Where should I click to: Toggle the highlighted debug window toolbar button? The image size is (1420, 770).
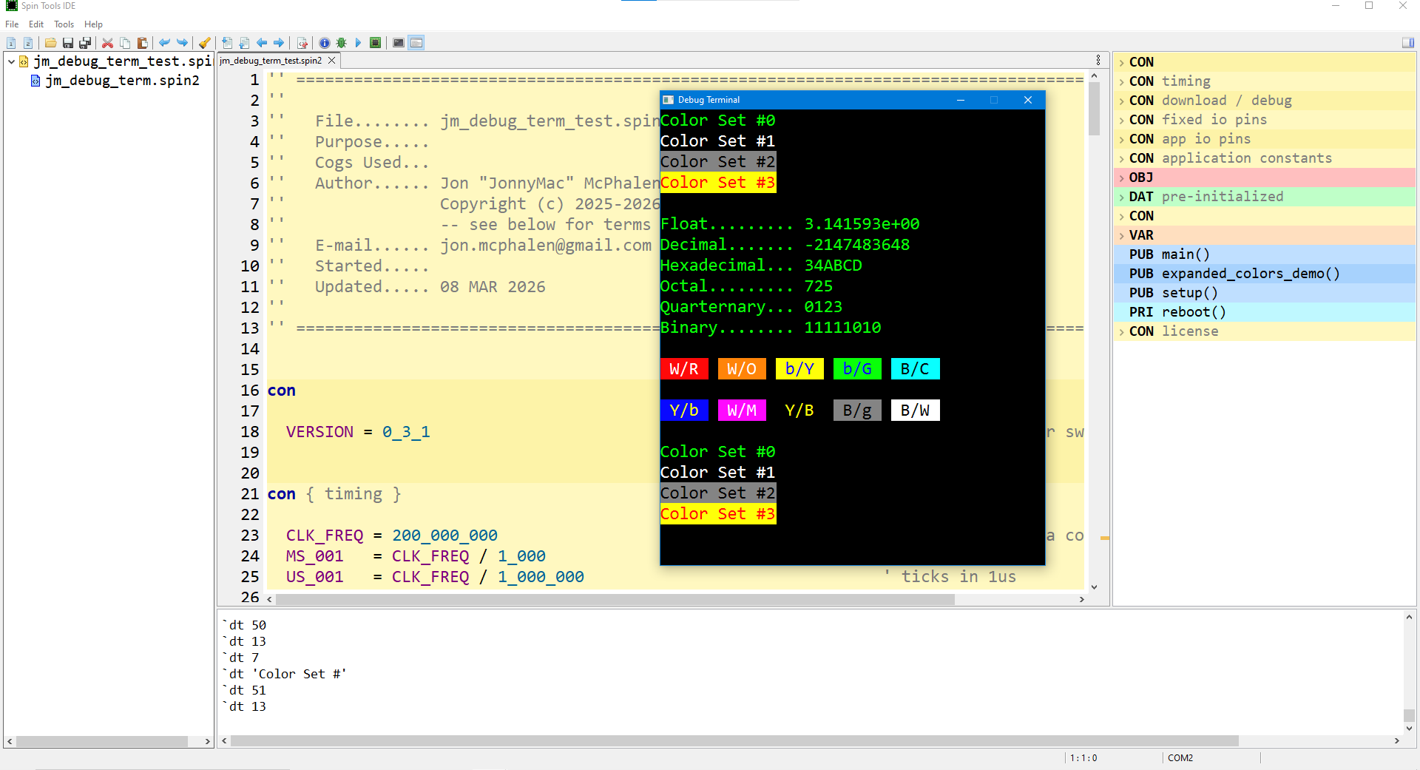click(416, 43)
